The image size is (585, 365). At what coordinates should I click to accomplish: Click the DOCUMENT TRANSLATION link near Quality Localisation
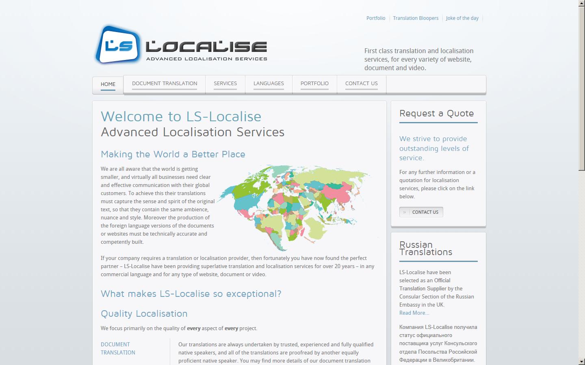[x=118, y=348]
